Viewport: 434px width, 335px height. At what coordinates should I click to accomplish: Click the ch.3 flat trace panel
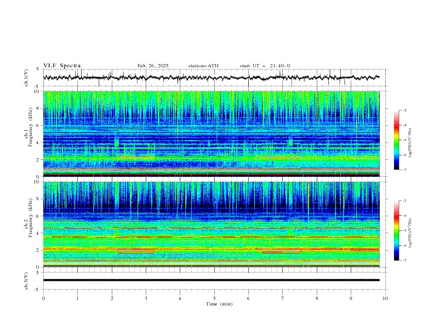pyautogui.click(x=215, y=281)
